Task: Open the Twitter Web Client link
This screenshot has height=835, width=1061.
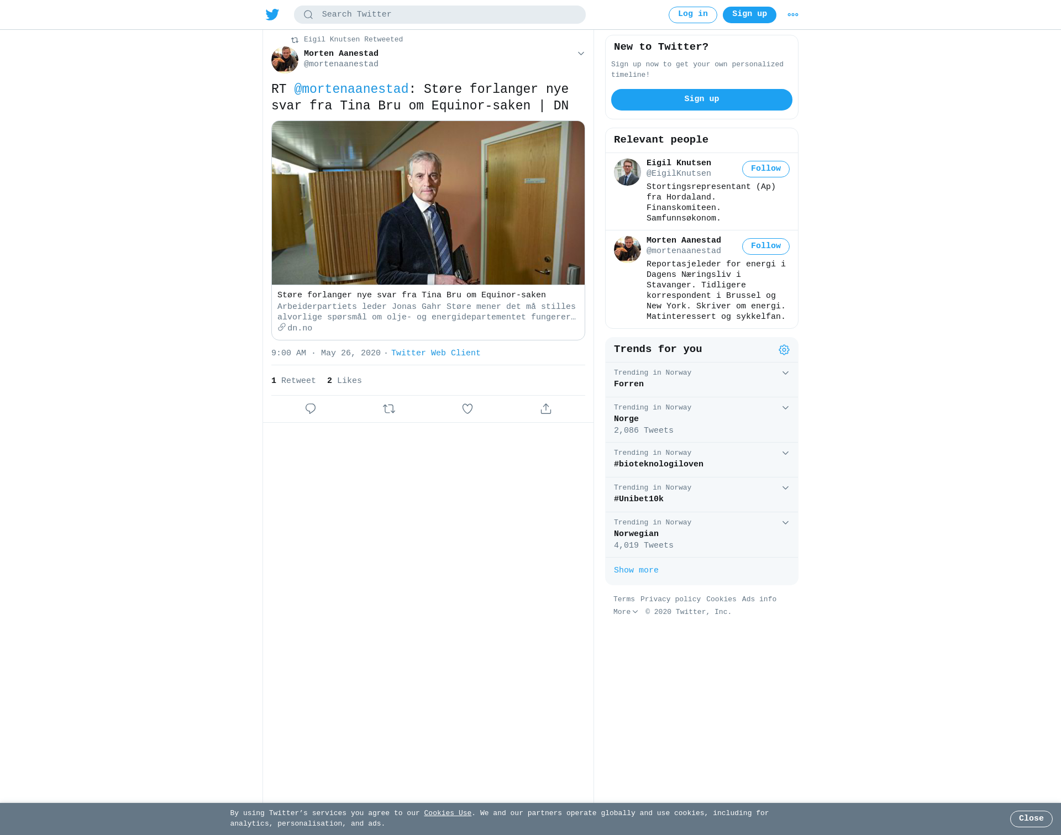Action: click(435, 353)
